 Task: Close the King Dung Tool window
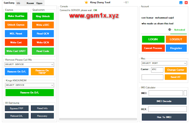click(186, 3)
